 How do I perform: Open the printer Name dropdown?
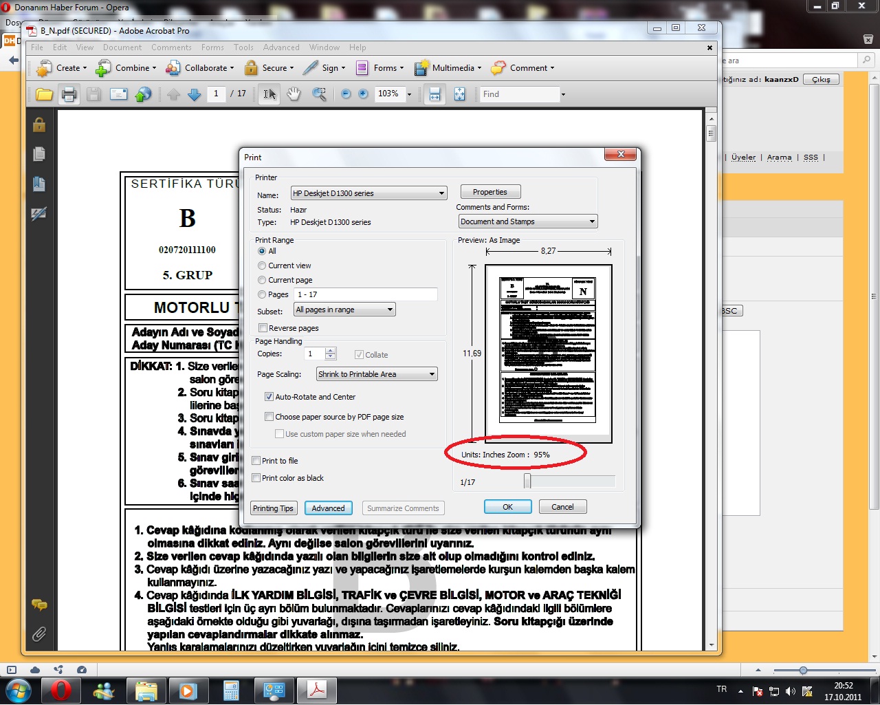click(441, 194)
